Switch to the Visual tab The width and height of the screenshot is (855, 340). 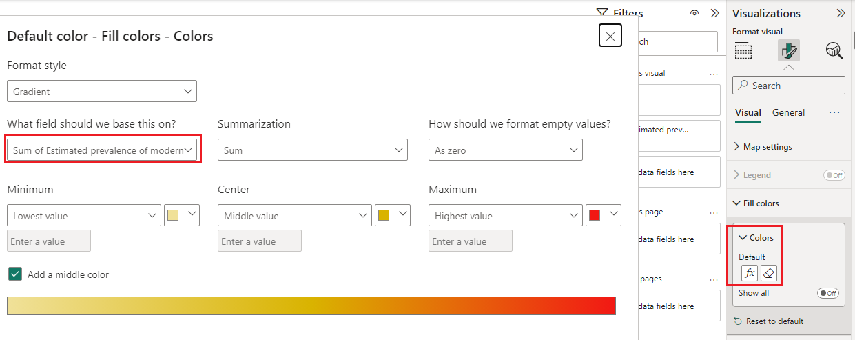748,112
